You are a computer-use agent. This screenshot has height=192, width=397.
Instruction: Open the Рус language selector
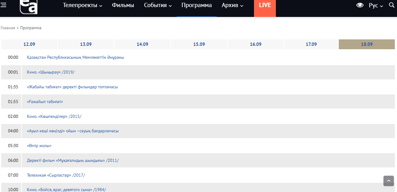click(x=376, y=6)
